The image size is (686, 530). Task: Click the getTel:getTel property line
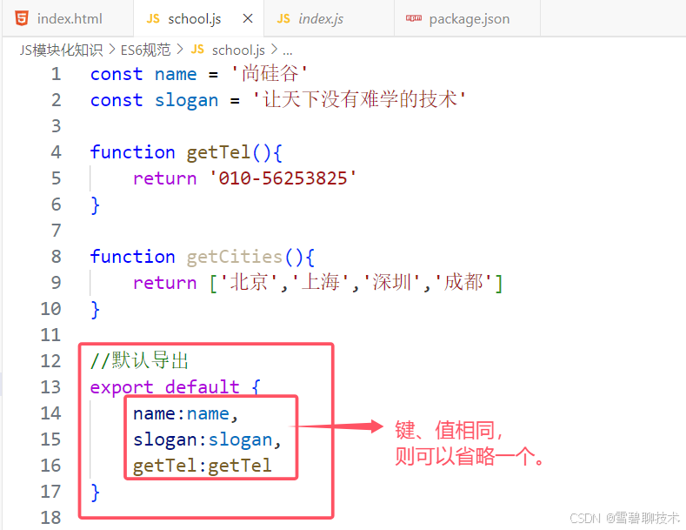pos(202,466)
